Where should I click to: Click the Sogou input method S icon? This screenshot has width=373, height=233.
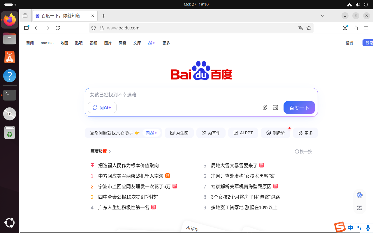pos(340,227)
